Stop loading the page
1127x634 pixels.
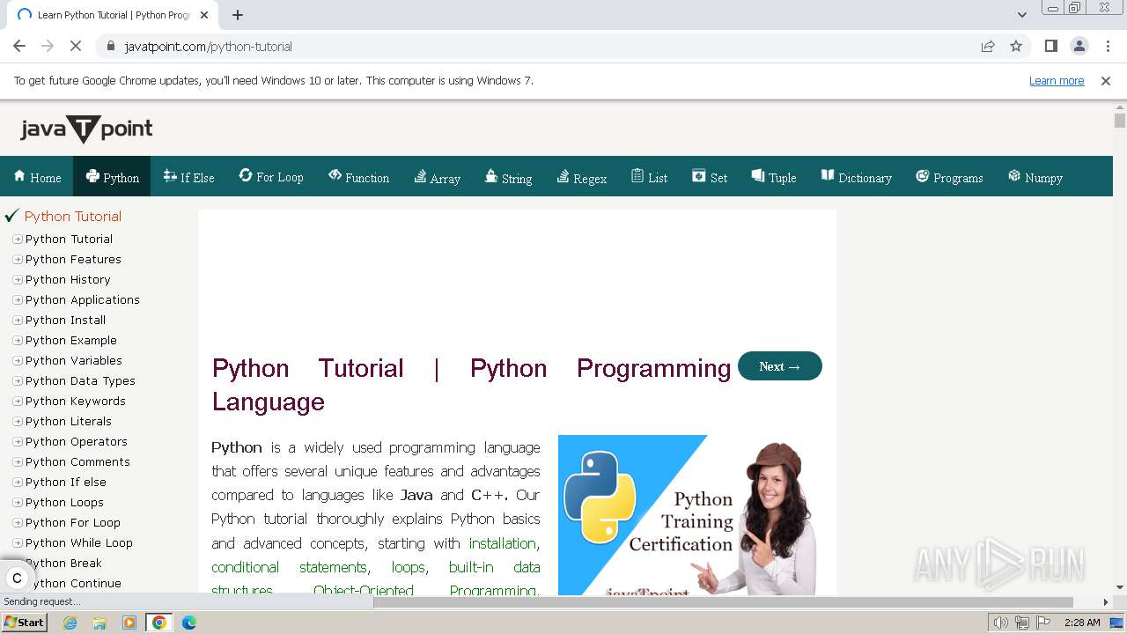(76, 46)
